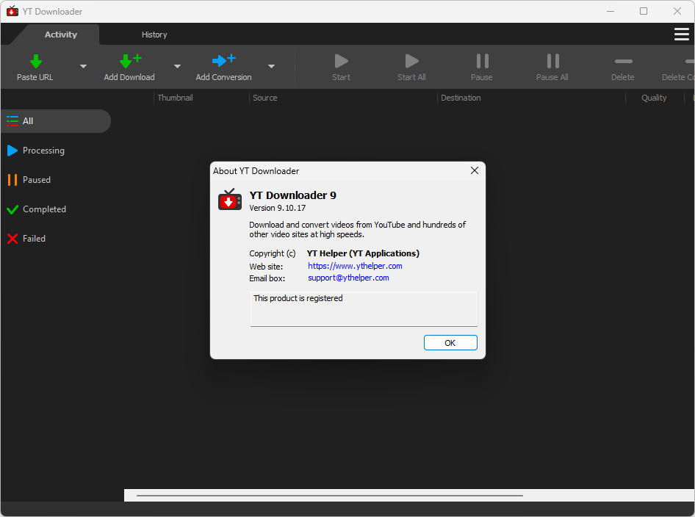695x517 pixels.
Task: Click the Pause toolbar icon
Action: coord(482,61)
